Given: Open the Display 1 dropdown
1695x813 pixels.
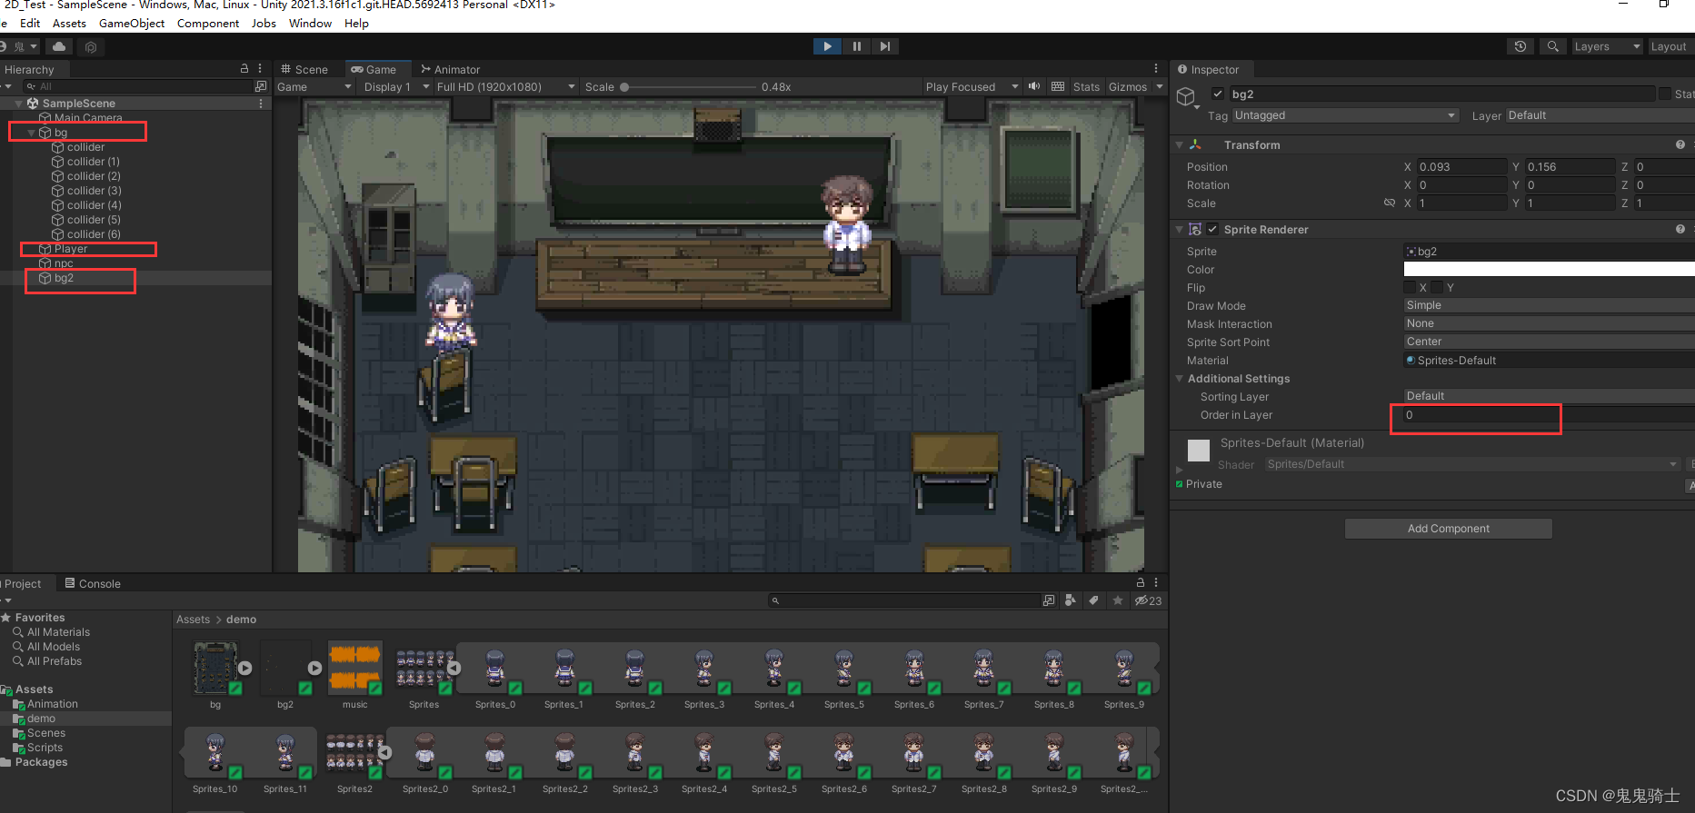Looking at the screenshot, I should (396, 87).
